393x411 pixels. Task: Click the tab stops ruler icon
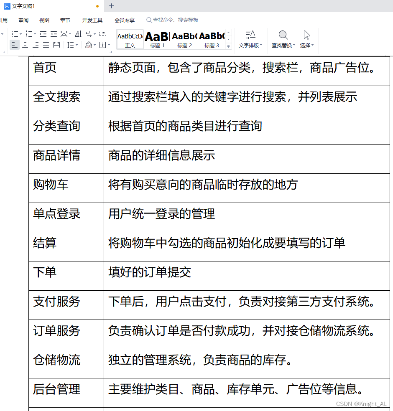103,34
